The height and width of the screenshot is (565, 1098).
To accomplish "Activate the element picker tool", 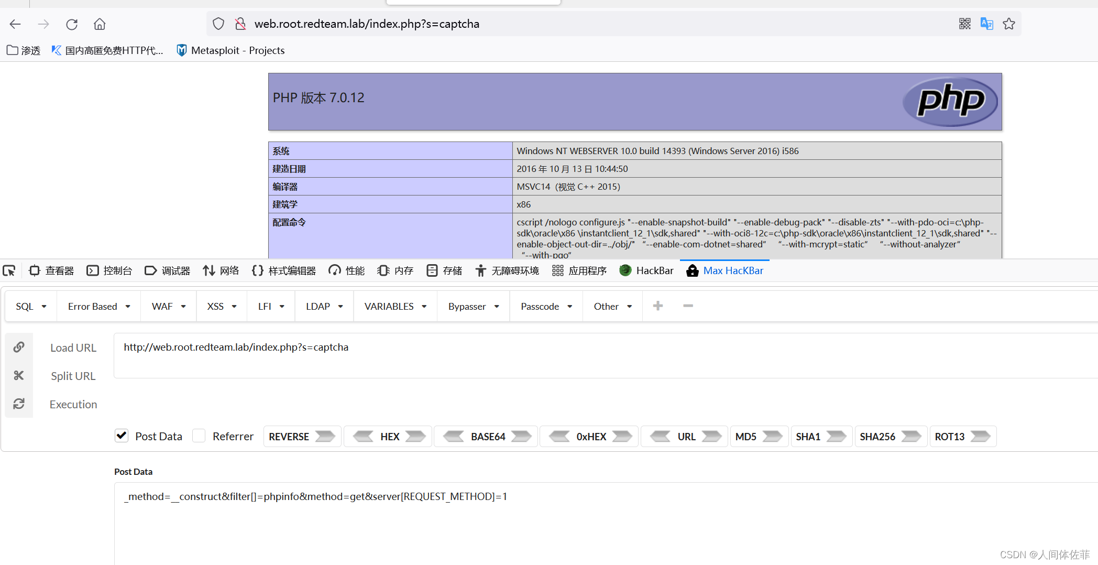I will [x=9, y=270].
